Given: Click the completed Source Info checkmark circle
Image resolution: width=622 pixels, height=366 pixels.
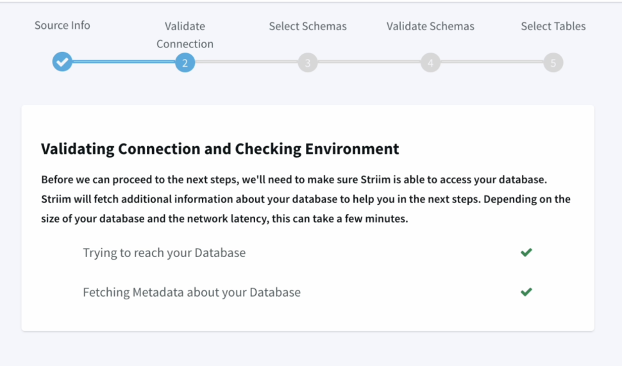Looking at the screenshot, I should coord(62,62).
